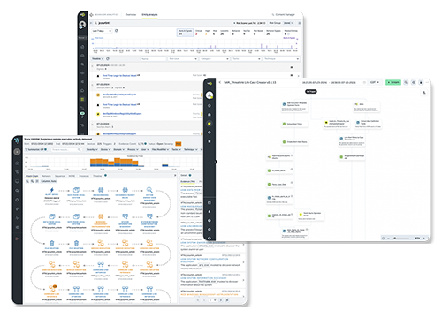Click back arrow beside entity name
The width and height of the screenshot is (442, 318).
point(92,23)
